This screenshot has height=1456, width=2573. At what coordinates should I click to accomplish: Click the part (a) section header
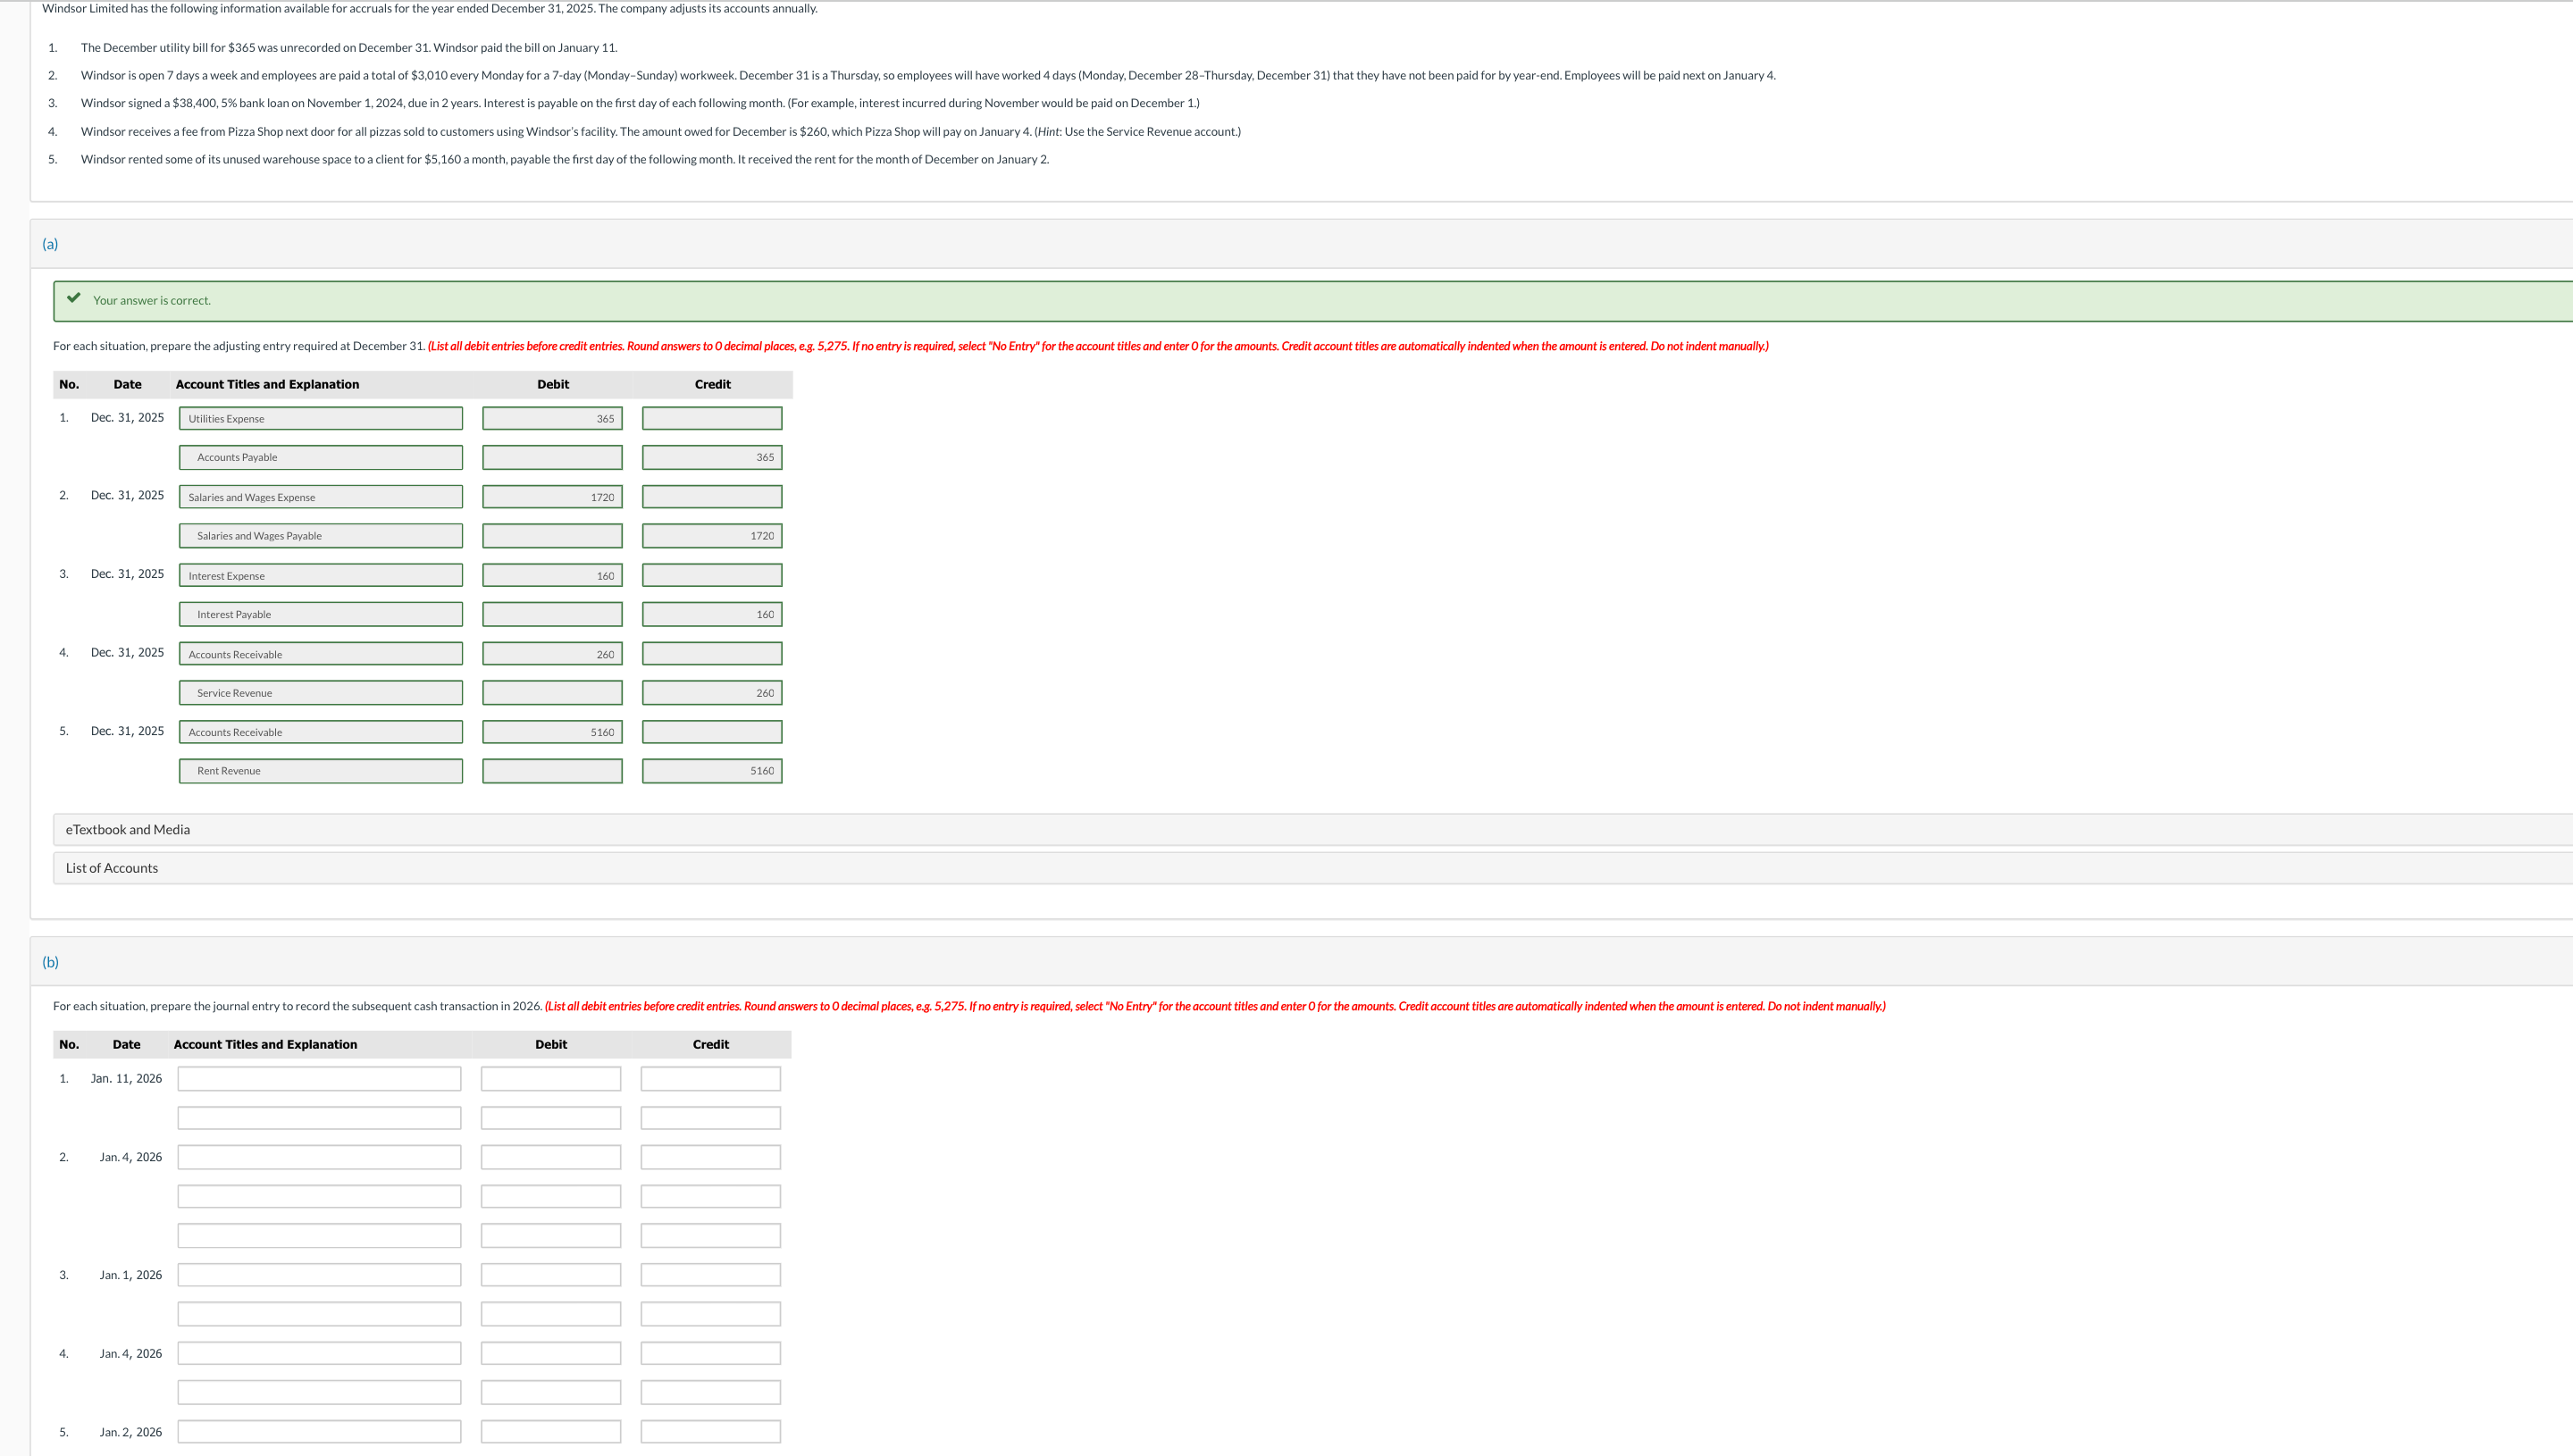tap(50, 244)
